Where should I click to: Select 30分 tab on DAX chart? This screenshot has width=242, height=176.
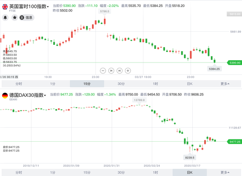[x=121, y=172]
